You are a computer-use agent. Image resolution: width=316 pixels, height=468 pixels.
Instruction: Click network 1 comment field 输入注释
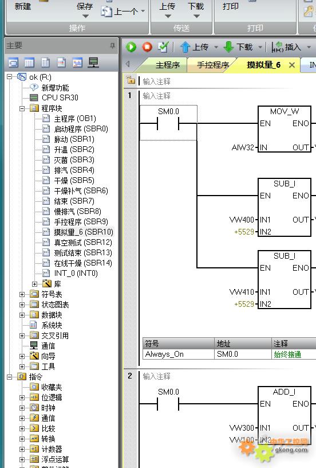[157, 96]
